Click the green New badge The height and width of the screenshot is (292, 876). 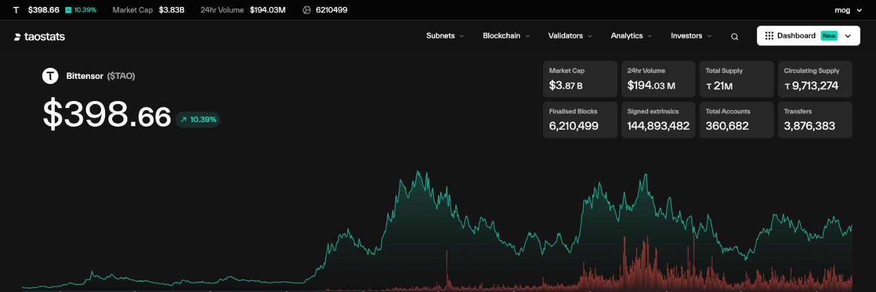tap(829, 36)
